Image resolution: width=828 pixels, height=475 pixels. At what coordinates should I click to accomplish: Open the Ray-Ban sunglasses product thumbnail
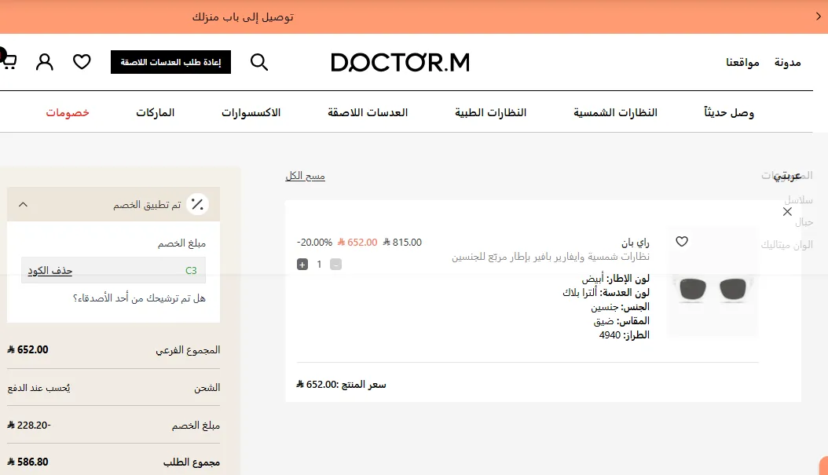pyautogui.click(x=713, y=283)
